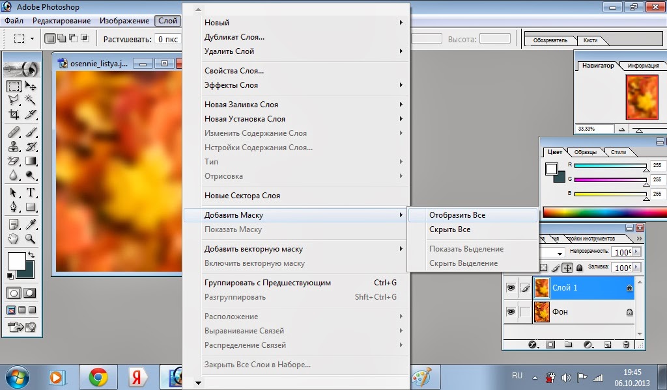
Task: Toggle lock transparent pixels in Layers panel
Action: (x=544, y=268)
